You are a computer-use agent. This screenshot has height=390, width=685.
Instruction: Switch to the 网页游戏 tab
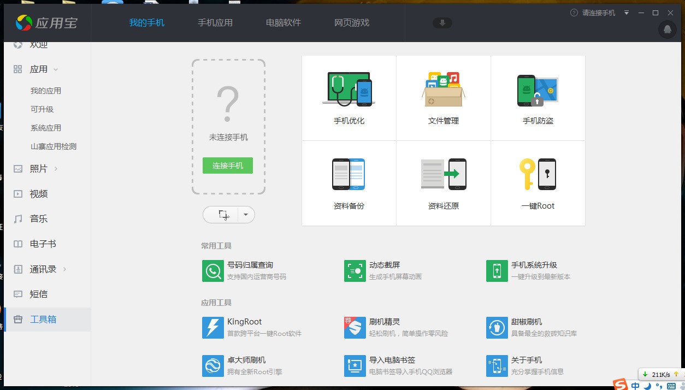(x=351, y=23)
